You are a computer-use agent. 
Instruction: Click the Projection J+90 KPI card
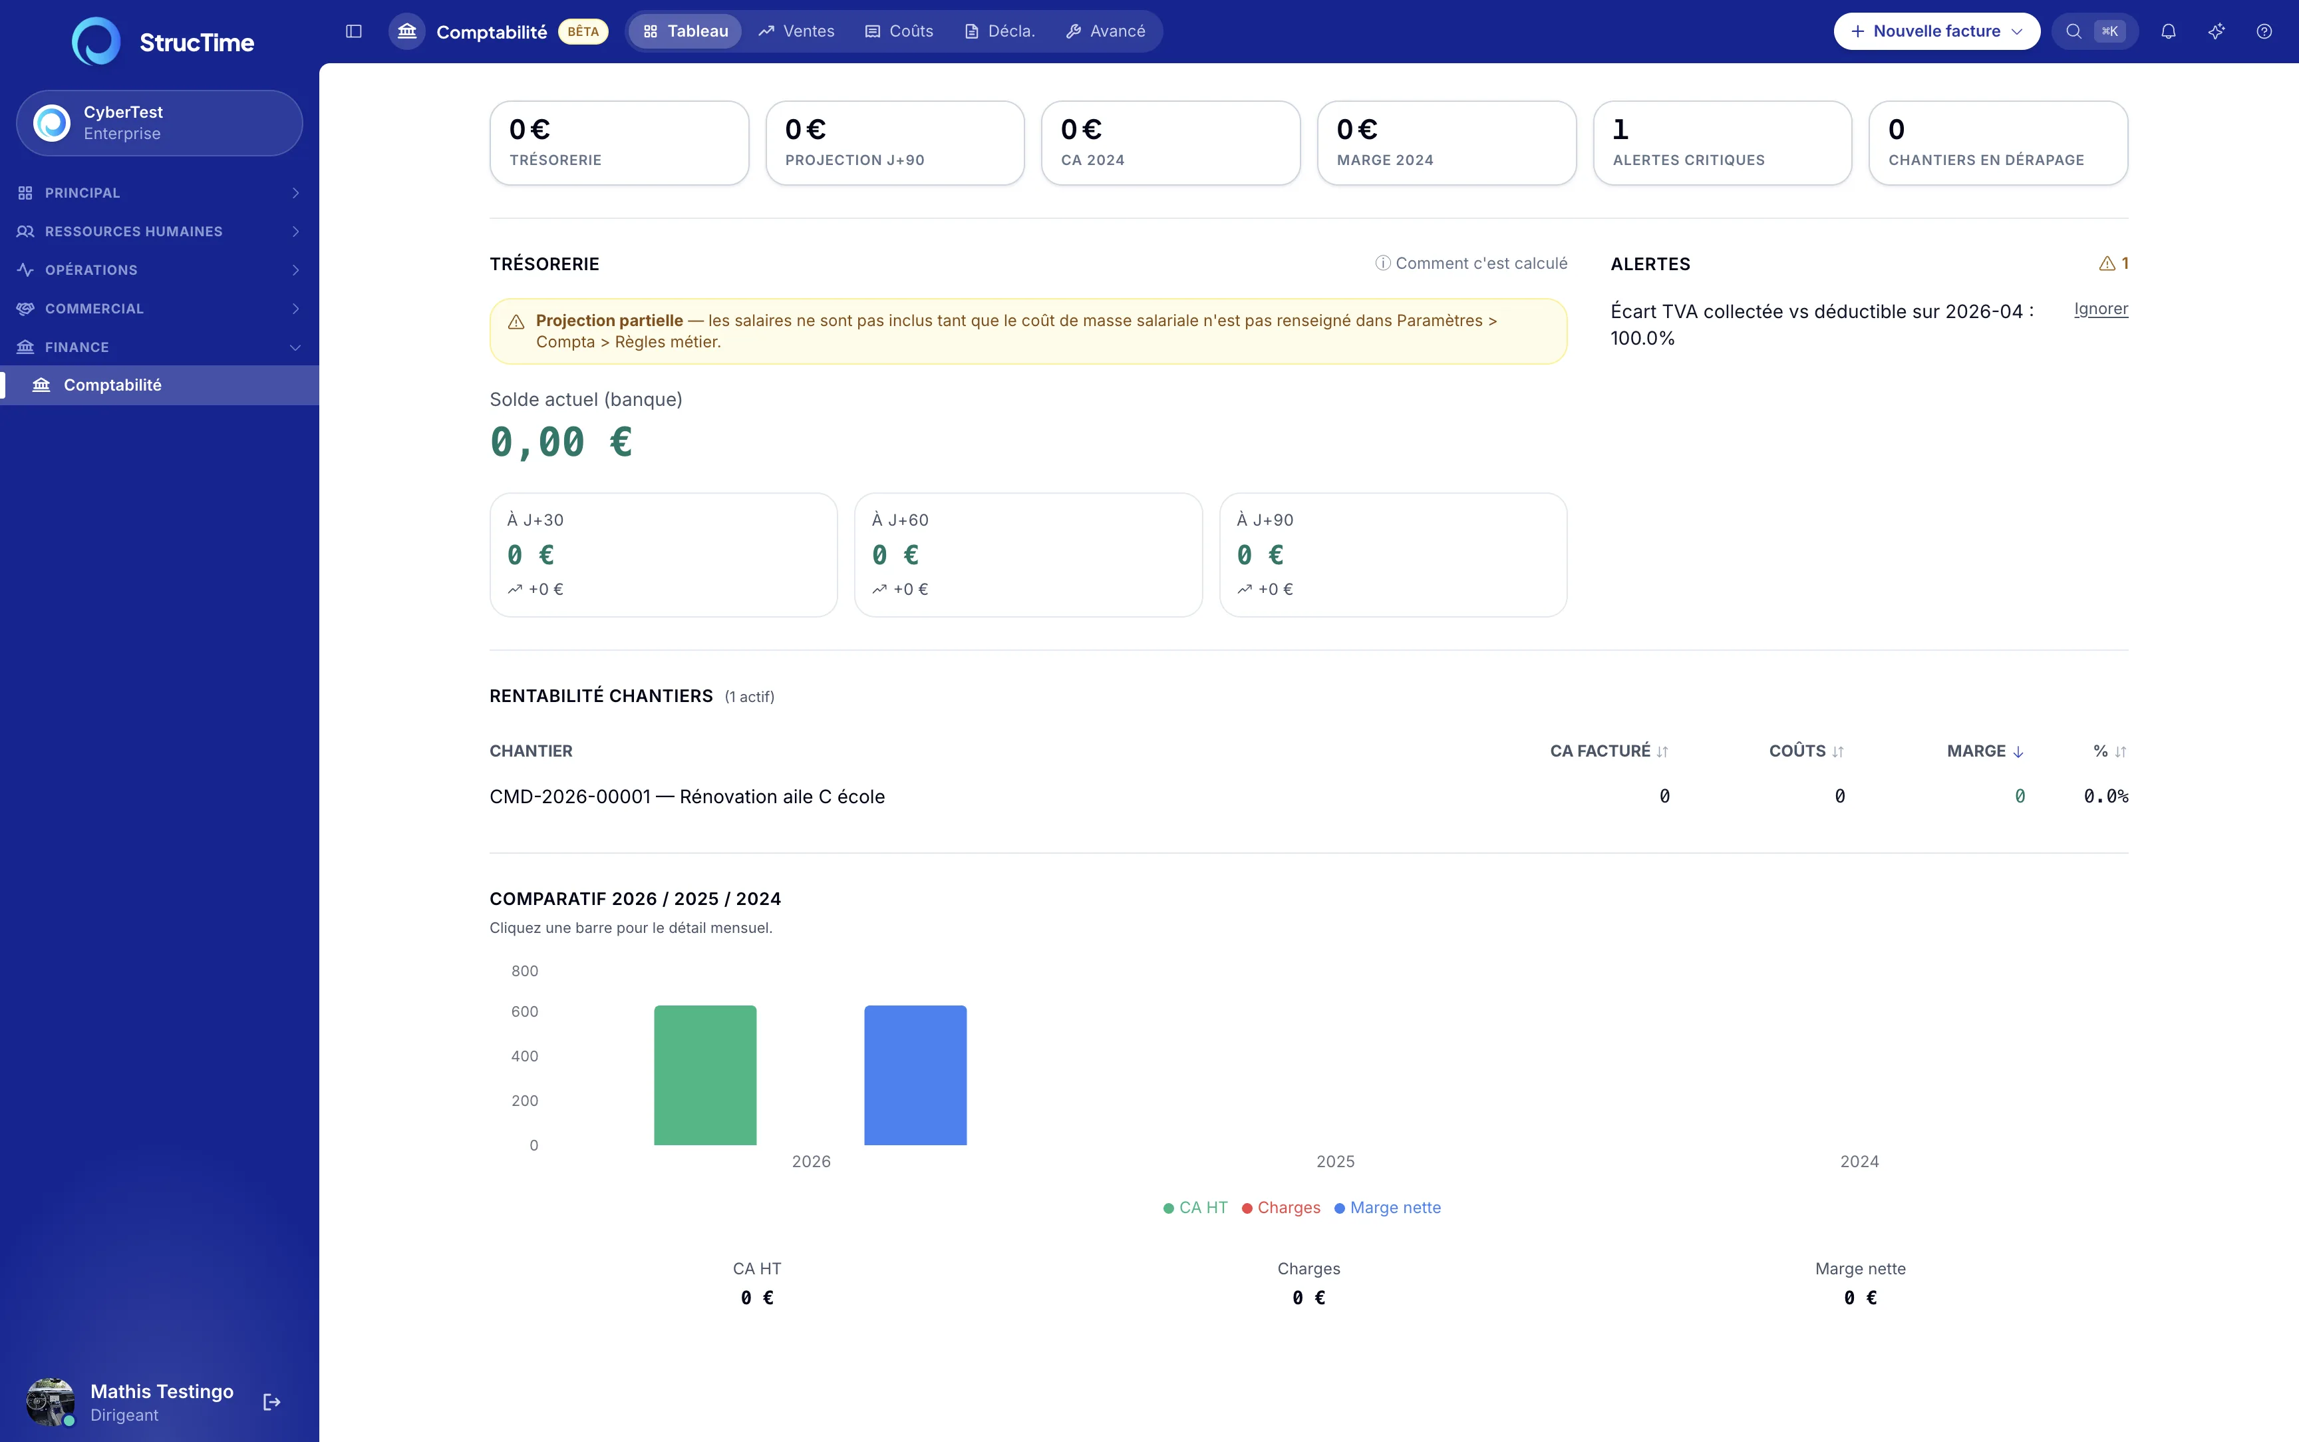tap(895, 143)
